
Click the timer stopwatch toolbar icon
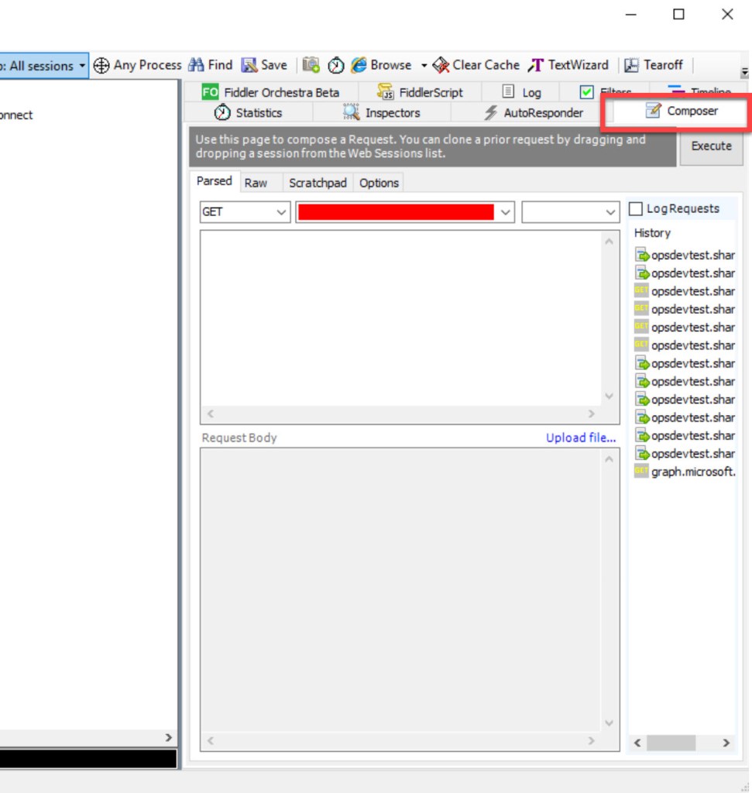(x=336, y=66)
